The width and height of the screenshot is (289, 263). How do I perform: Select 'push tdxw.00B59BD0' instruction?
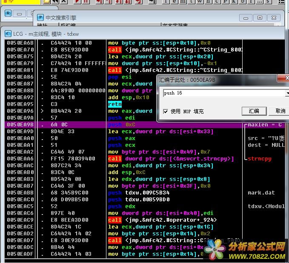point(139,200)
